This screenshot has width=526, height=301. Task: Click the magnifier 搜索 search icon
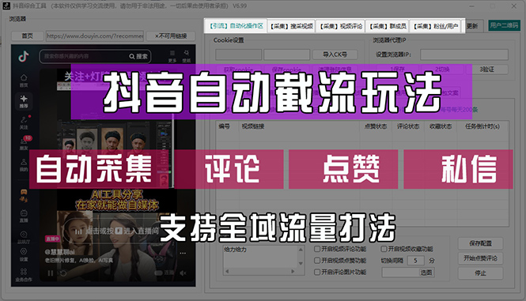pyautogui.click(x=132, y=56)
